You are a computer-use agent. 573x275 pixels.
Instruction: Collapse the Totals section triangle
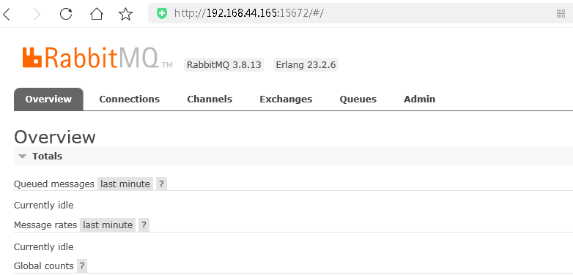point(23,157)
